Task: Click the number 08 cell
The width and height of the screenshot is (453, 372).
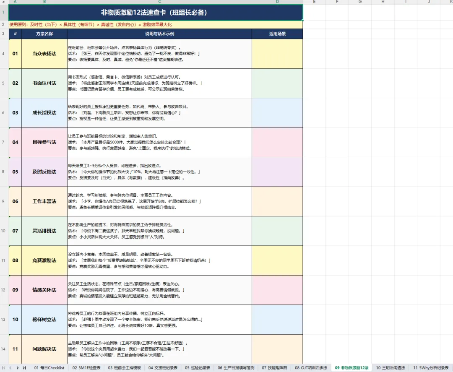Action: (16, 260)
